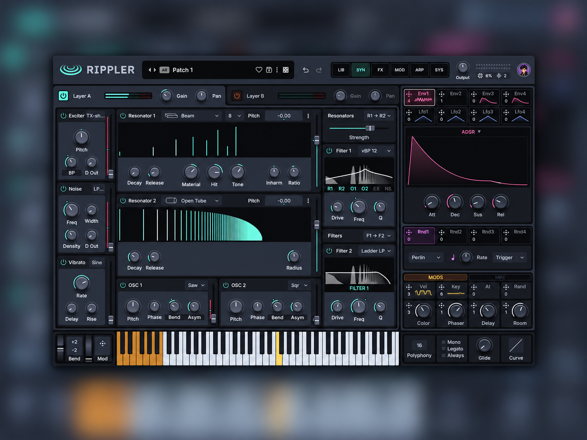Toggle Filter 1 power
The width and height of the screenshot is (587, 440).
[x=329, y=151]
